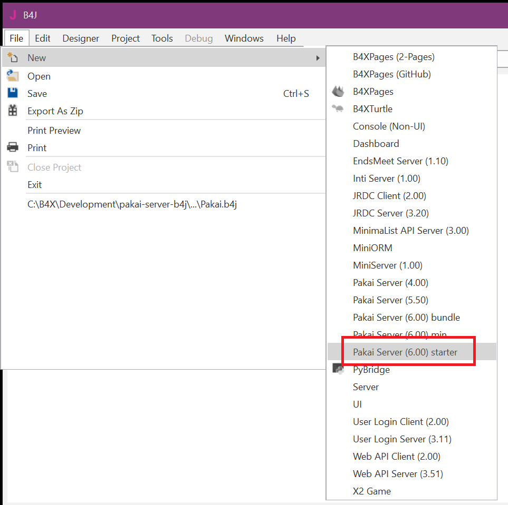
Task: Click the B4J logo in title bar
Action: tap(13, 15)
